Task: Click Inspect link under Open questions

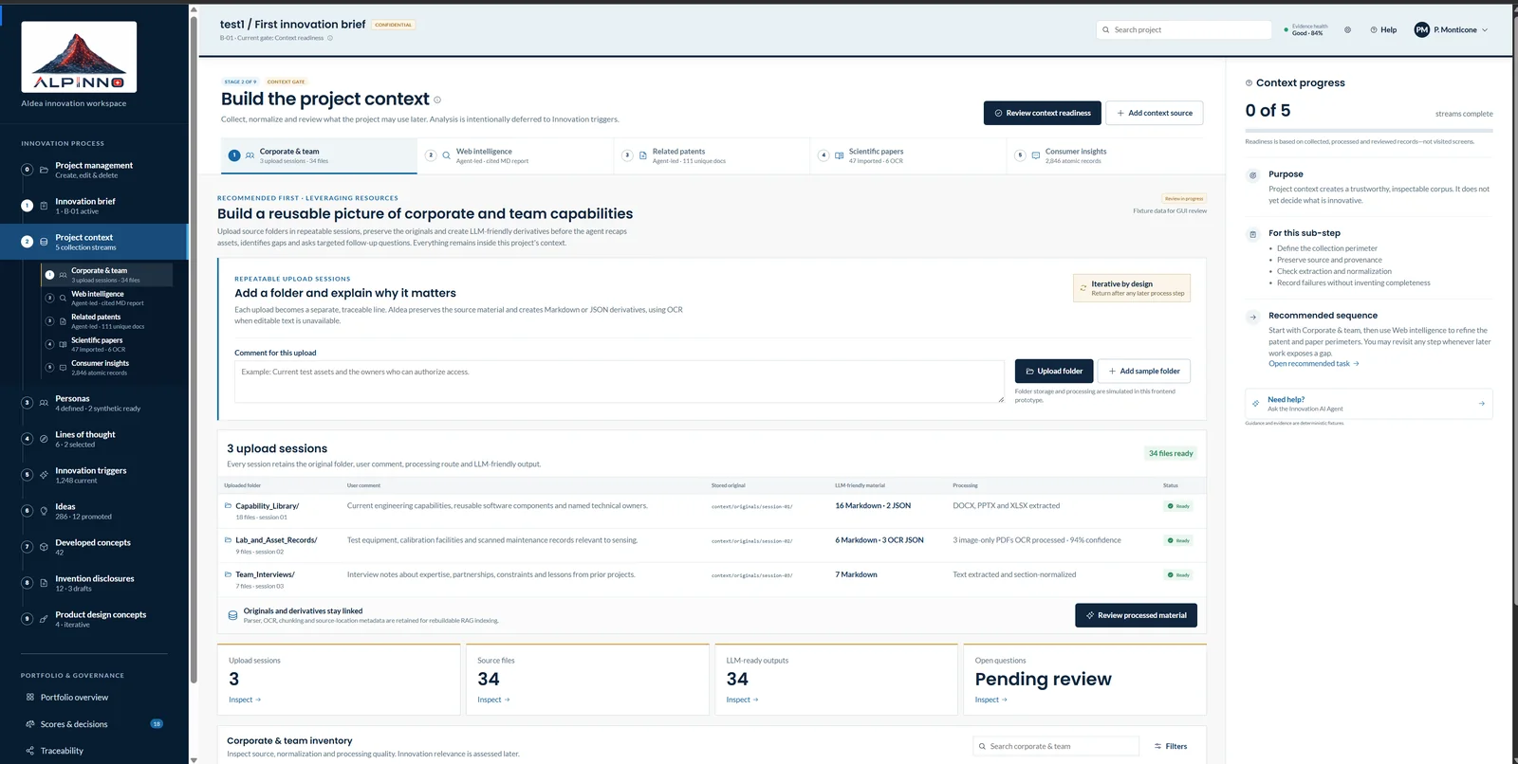Action: (x=991, y=700)
